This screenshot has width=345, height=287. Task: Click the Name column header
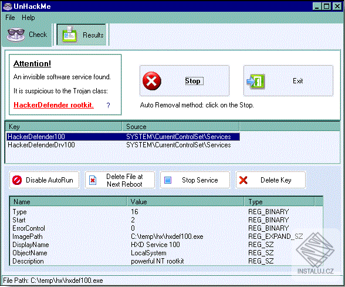pyautogui.click(x=68, y=202)
